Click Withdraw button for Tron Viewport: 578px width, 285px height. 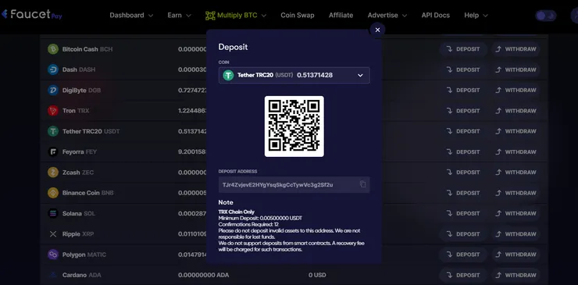[516, 111]
